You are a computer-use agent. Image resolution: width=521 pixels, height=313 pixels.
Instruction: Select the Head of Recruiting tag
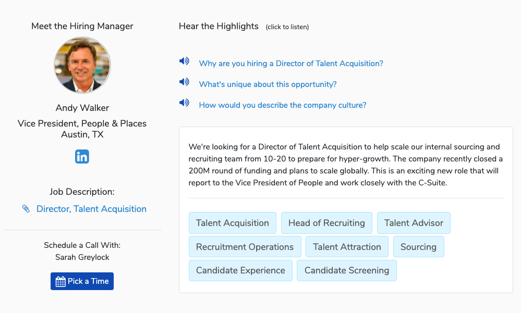326,223
